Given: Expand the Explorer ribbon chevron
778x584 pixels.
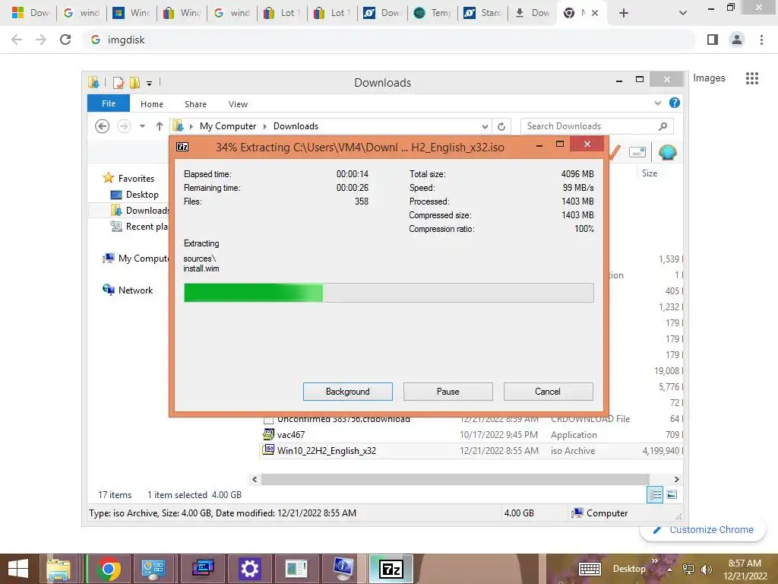Looking at the screenshot, I should [657, 103].
